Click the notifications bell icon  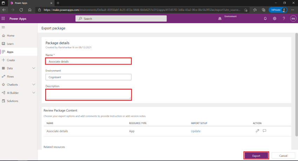pyautogui.click(x=265, y=19)
